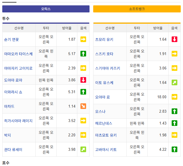Open player link 도야마 료마

(13, 80)
